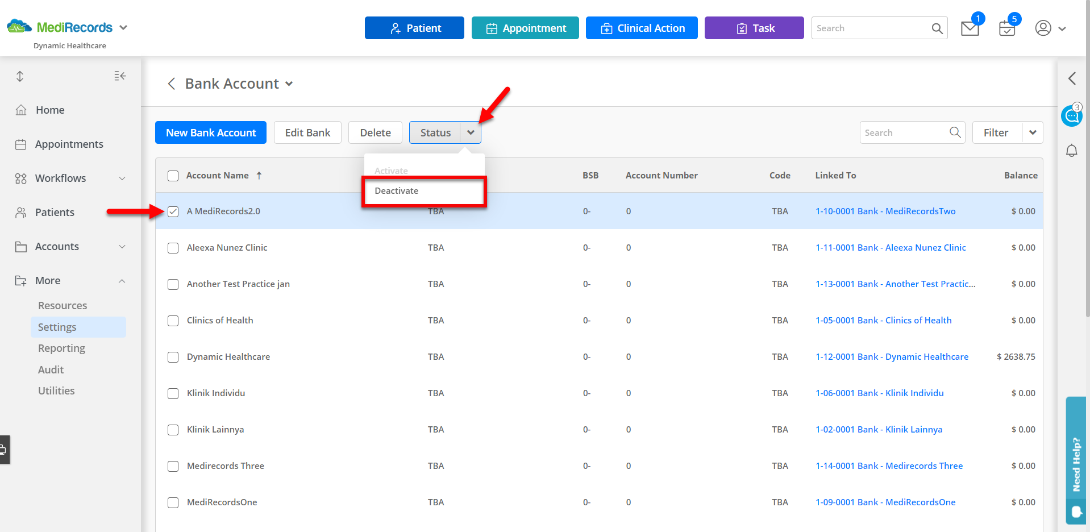Viewport: 1090px width, 532px height.
Task: Open 1-12-0001 Bank - Dynamic Healthcare link
Action: [892, 357]
